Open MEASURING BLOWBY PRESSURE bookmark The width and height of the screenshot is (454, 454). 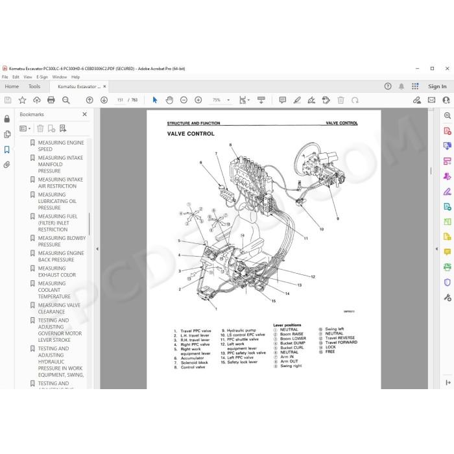tap(62, 241)
